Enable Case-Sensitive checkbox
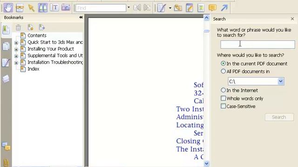Image resolution: width=298 pixels, height=167 pixels. 223,106
